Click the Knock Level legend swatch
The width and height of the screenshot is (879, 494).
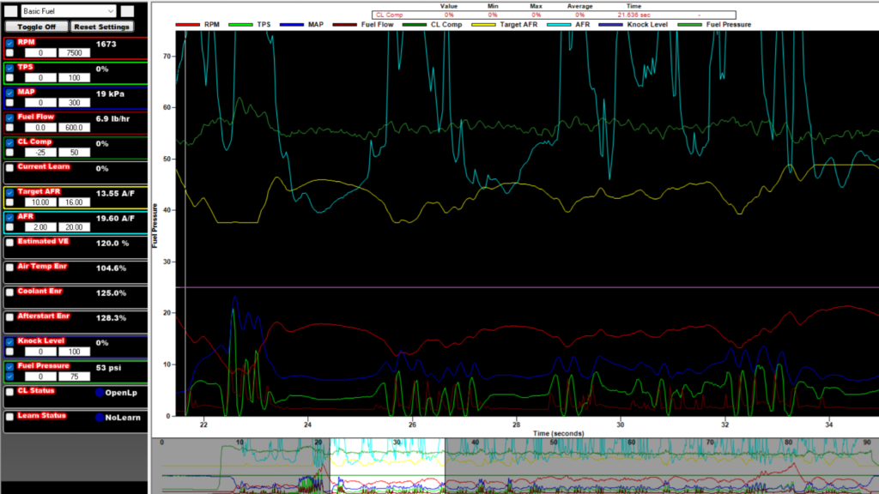click(610, 25)
